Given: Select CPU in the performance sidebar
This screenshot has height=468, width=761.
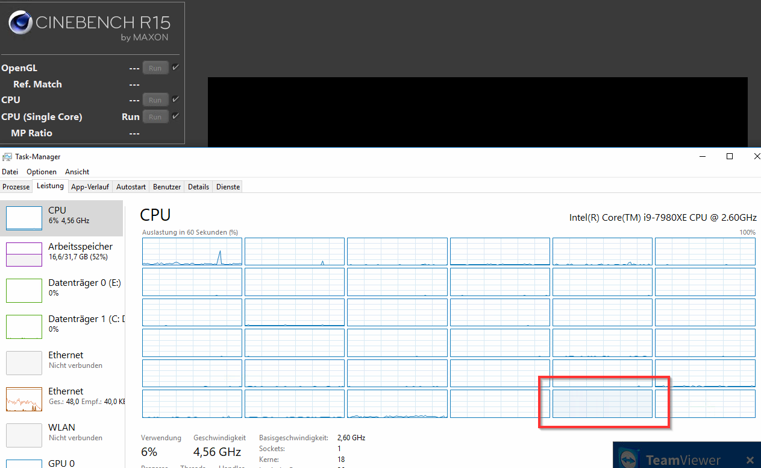Looking at the screenshot, I should pyautogui.click(x=62, y=218).
